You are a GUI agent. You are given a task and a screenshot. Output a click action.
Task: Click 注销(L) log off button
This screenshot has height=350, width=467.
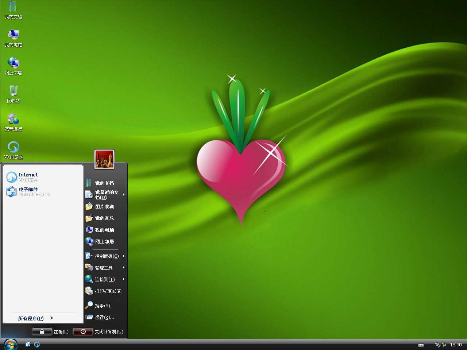click(50, 331)
